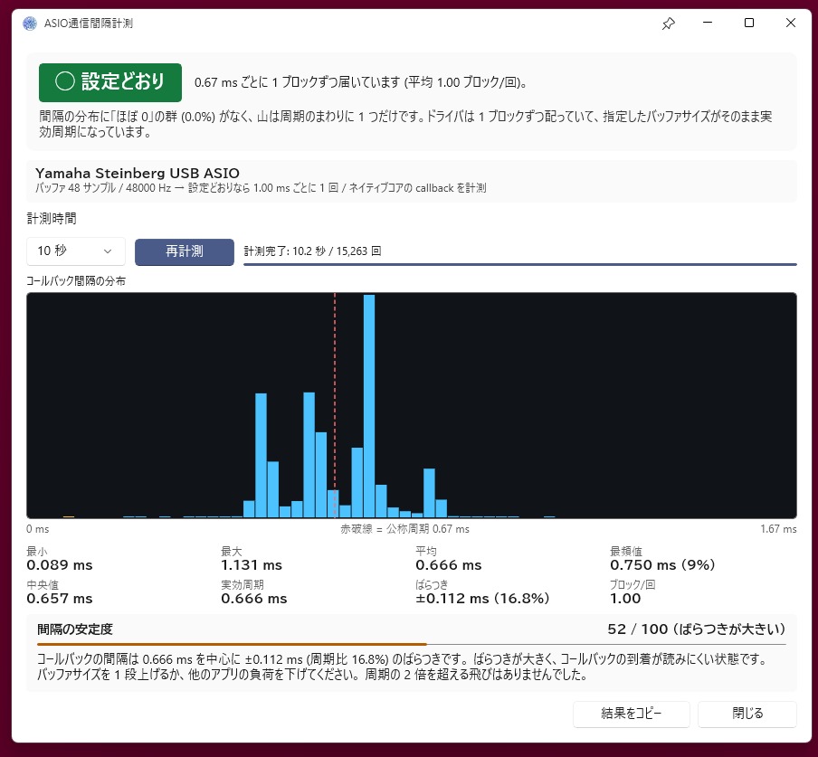Open the 10 秒 measurement time dropdown
The height and width of the screenshot is (757, 818).
76,251
